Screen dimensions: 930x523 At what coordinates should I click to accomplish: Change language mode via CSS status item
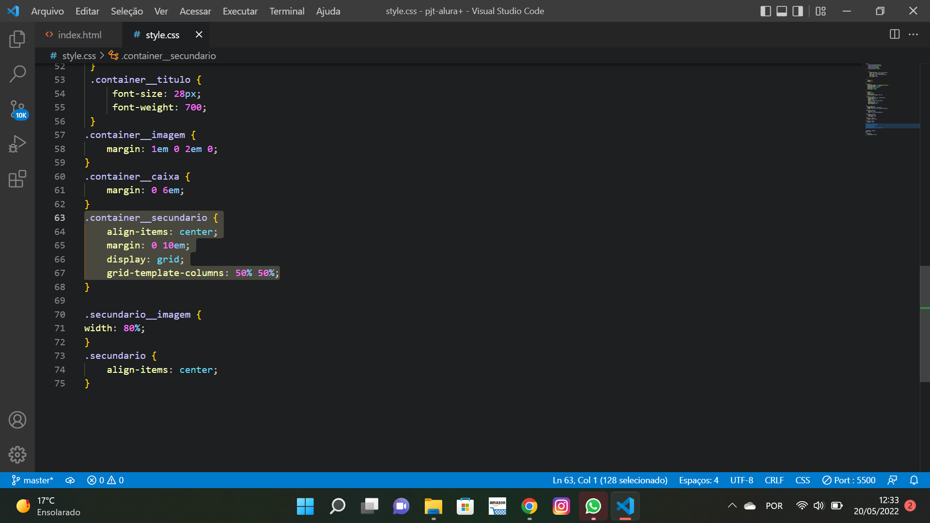click(803, 480)
